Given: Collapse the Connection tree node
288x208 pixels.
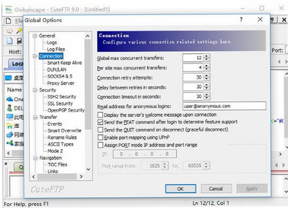Looking at the screenshot, I should coord(35,56).
